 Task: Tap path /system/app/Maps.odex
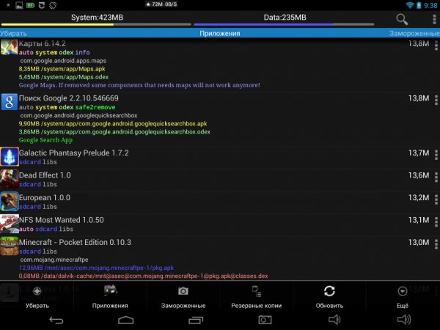tap(64, 77)
